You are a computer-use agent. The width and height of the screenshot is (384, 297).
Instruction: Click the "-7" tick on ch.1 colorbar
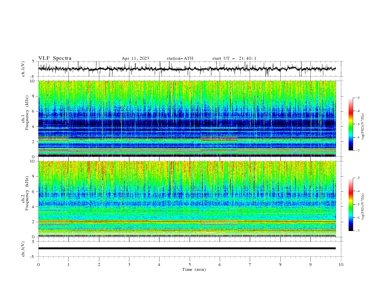[x=358, y=150]
